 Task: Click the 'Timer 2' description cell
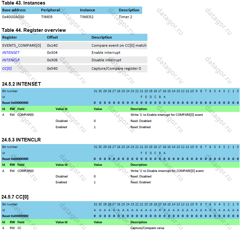tap(125, 17)
